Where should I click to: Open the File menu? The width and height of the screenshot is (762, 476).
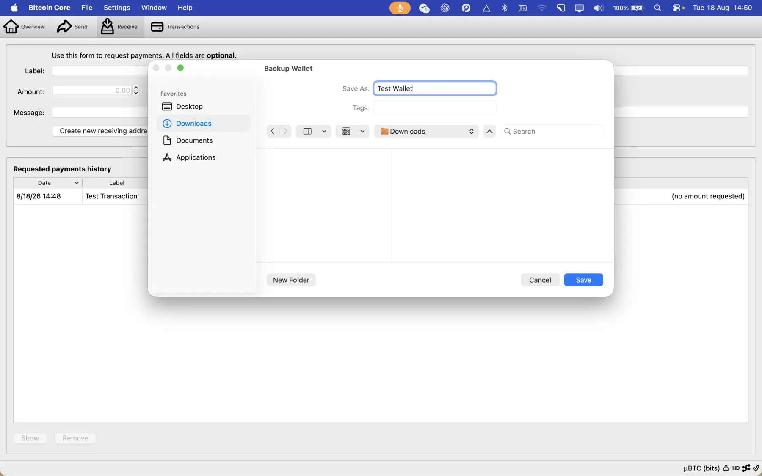(87, 8)
